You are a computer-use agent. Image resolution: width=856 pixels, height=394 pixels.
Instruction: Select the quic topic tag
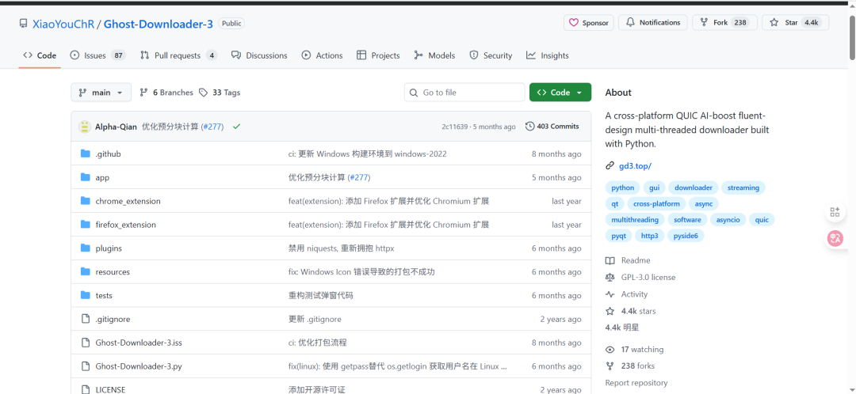pos(762,220)
